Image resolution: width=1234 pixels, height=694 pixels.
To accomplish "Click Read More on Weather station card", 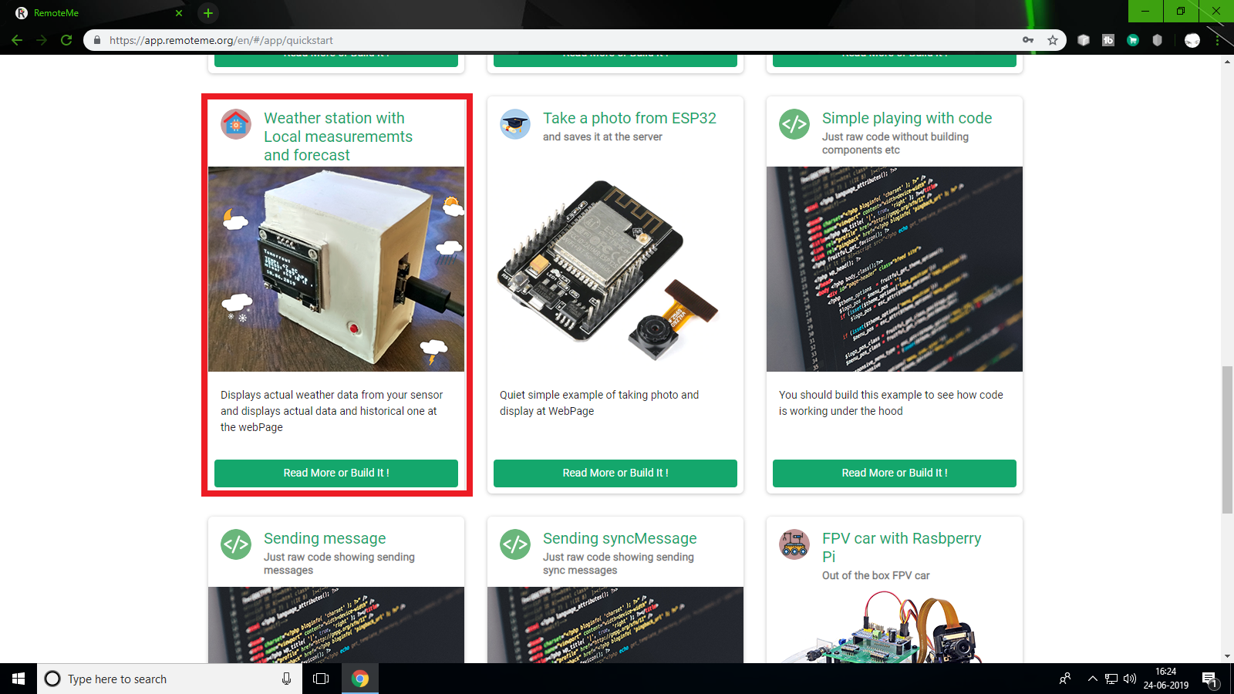I will [336, 473].
